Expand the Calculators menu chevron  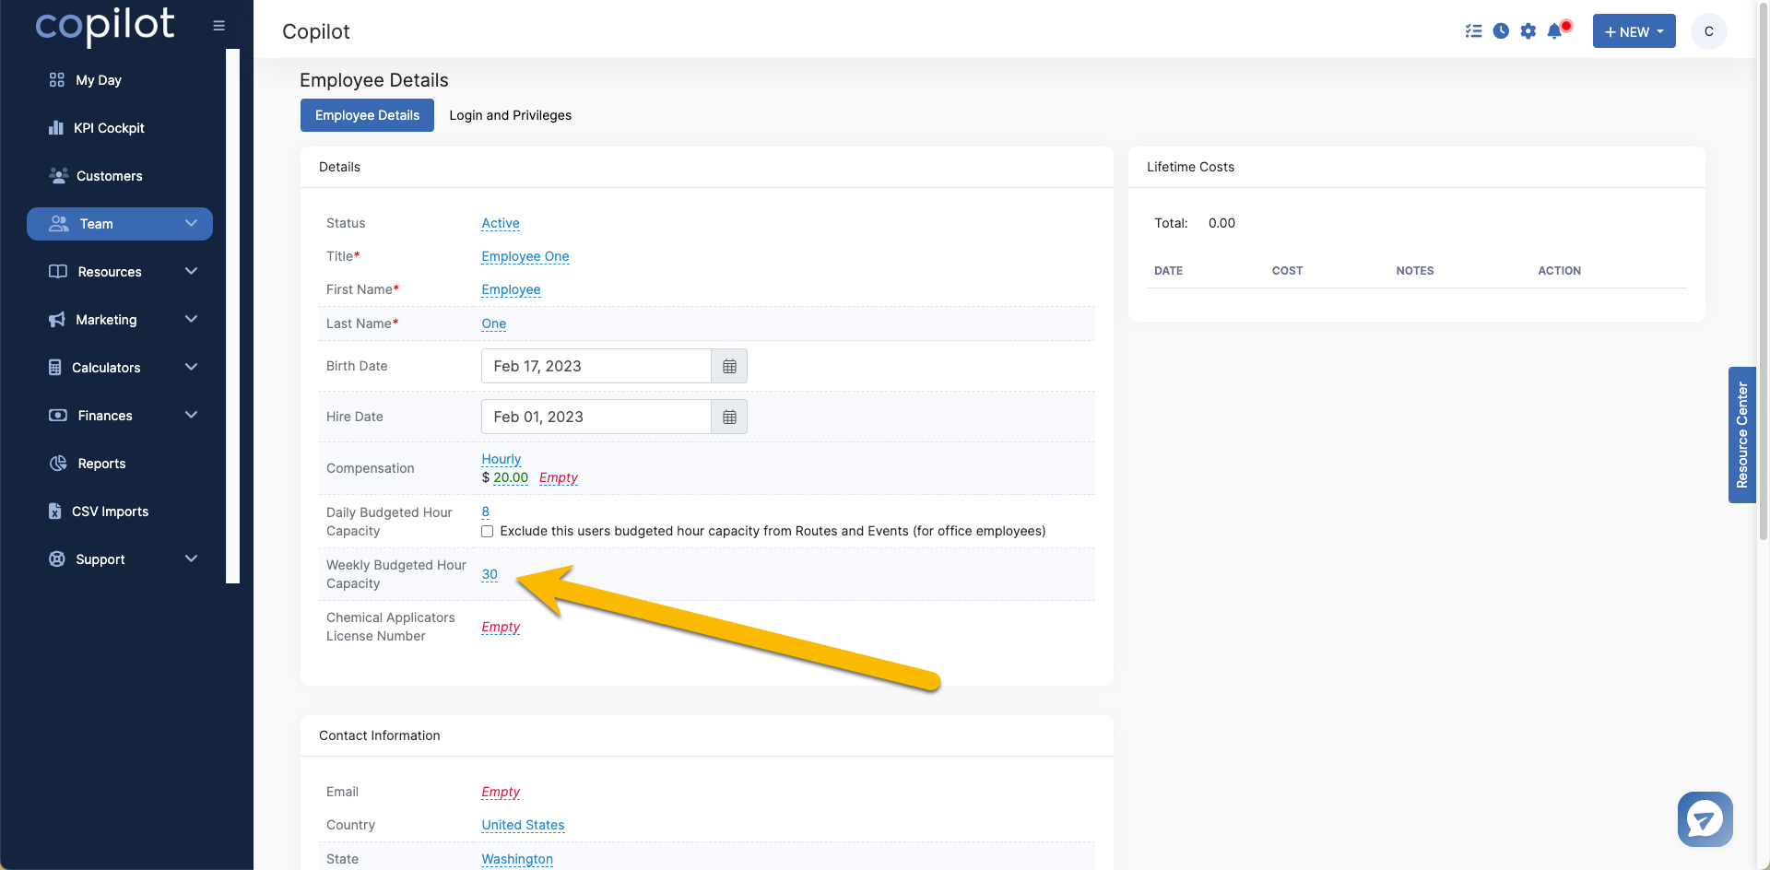pos(192,367)
